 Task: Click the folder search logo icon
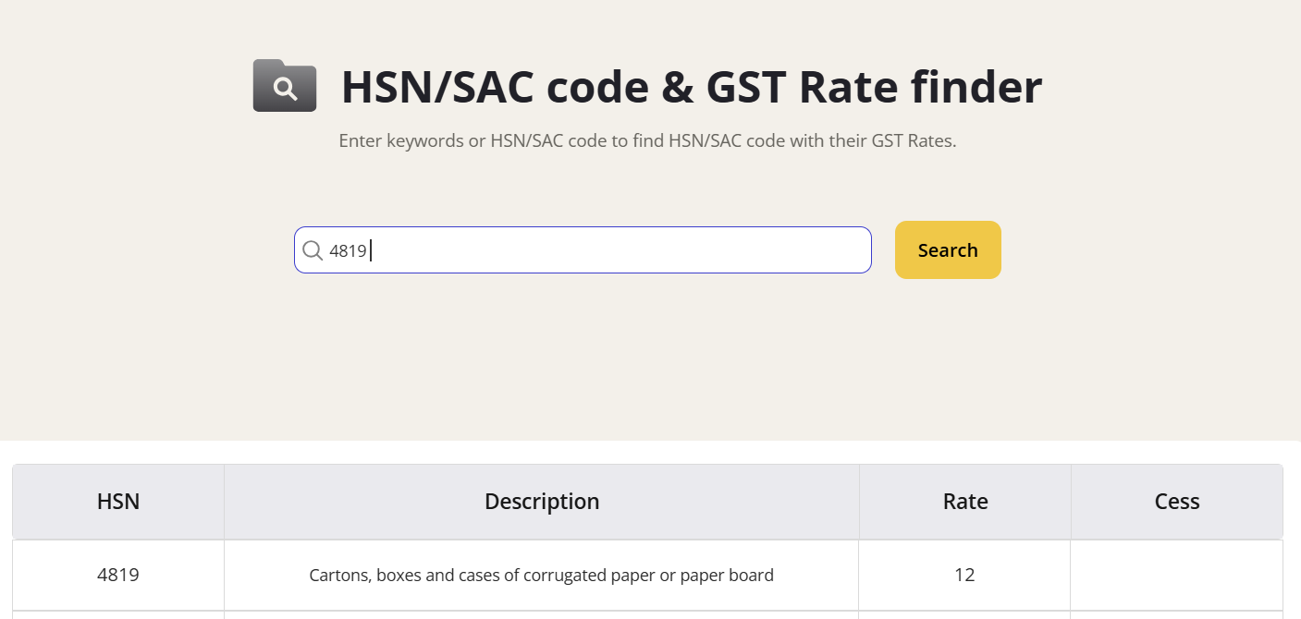(x=285, y=86)
